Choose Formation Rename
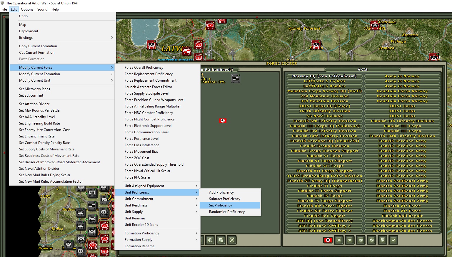This screenshot has width=452, height=257. (157, 246)
